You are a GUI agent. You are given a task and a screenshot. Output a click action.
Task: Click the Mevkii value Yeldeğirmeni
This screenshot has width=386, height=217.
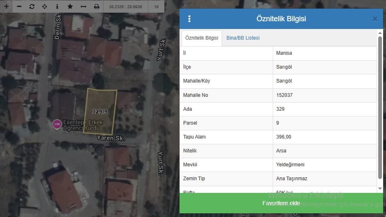tap(290, 165)
